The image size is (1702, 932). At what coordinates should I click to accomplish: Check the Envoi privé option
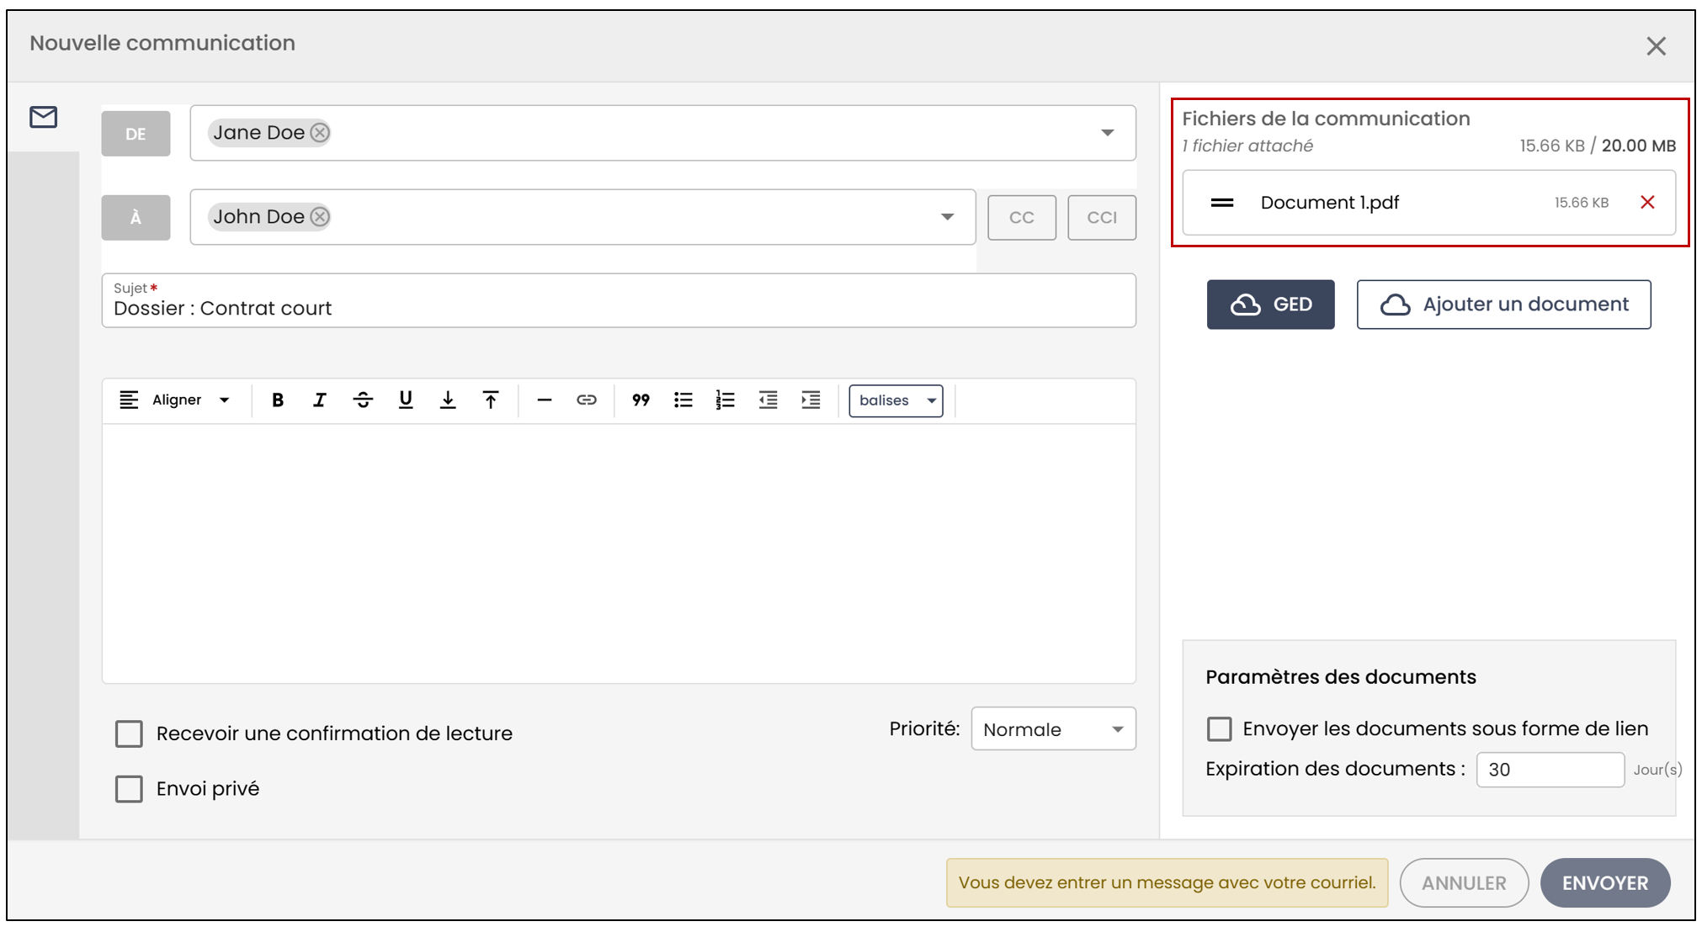129,789
